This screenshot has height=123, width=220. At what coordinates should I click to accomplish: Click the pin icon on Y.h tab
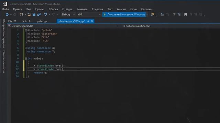30,21
